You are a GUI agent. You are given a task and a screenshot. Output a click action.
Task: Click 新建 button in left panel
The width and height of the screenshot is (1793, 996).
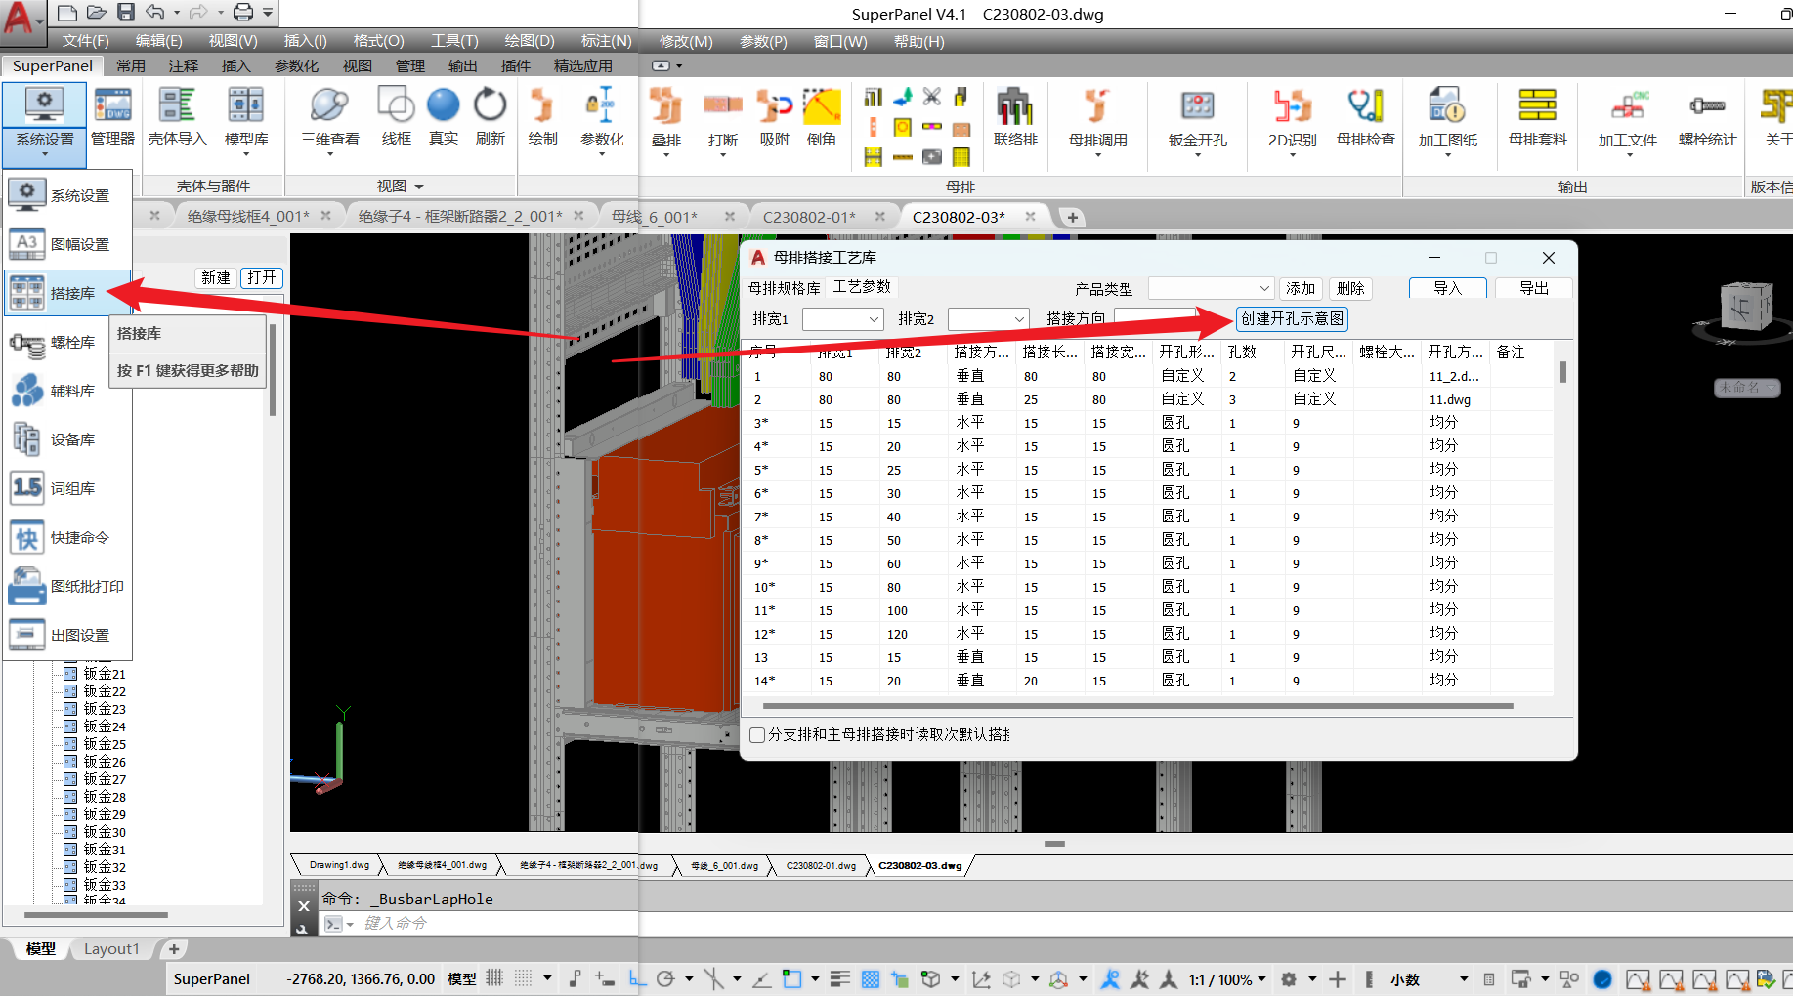pos(216,277)
